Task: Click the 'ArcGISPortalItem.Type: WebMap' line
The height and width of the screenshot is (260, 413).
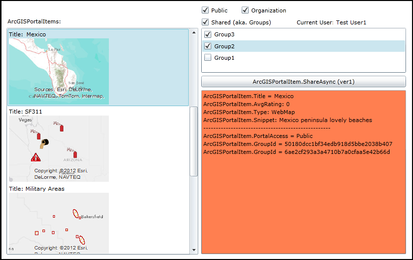Action: click(x=249, y=112)
